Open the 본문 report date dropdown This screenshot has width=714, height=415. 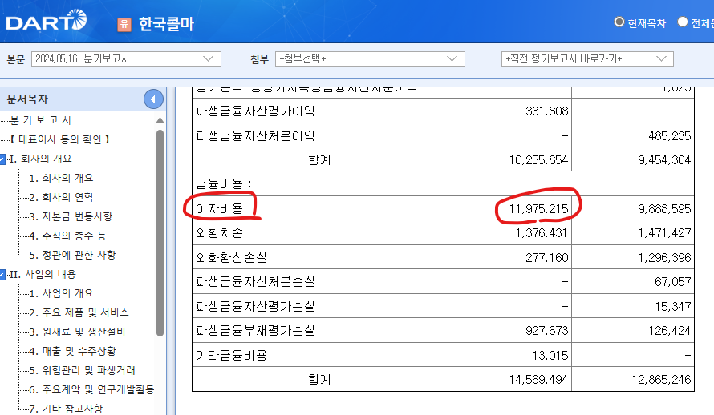(x=126, y=59)
